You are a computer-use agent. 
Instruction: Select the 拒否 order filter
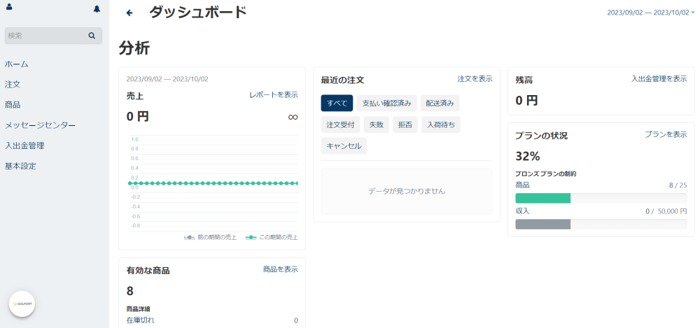click(x=405, y=124)
